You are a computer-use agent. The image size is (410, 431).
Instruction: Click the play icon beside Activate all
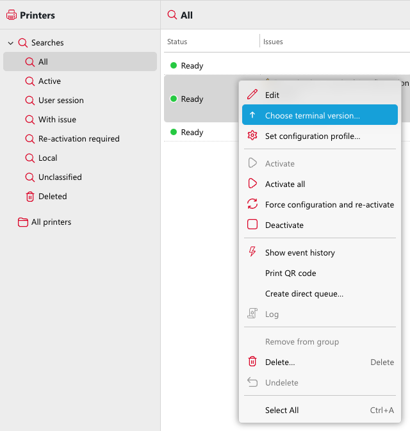click(252, 184)
